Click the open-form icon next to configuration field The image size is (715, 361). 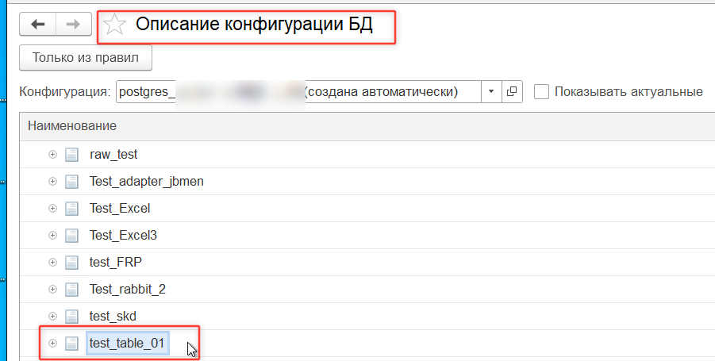pyautogui.click(x=512, y=92)
